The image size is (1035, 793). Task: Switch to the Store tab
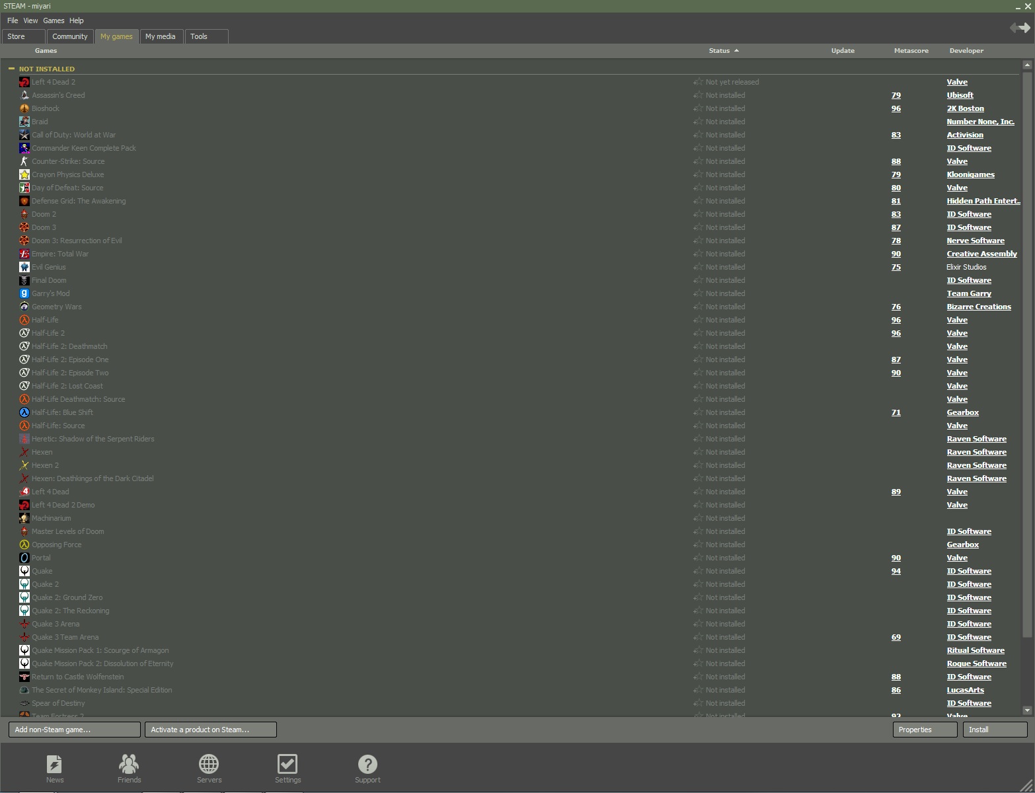coord(24,36)
